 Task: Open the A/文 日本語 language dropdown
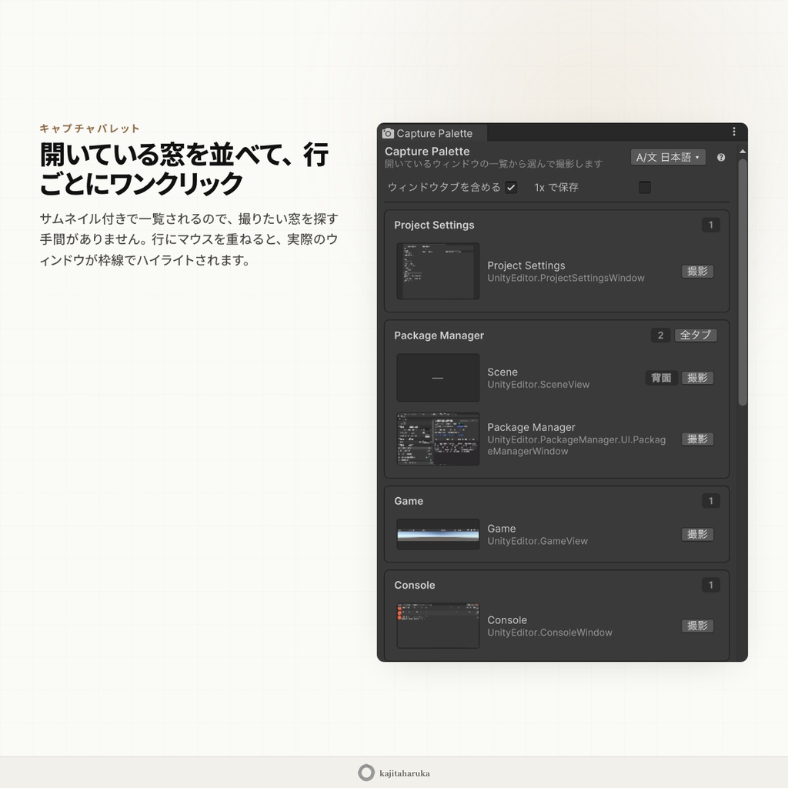668,157
